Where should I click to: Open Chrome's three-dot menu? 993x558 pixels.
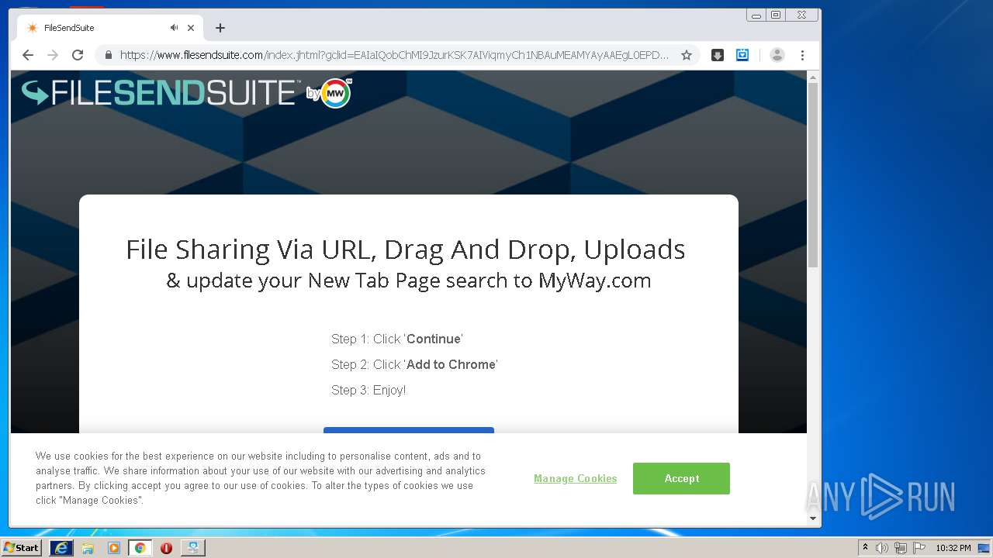click(x=802, y=55)
